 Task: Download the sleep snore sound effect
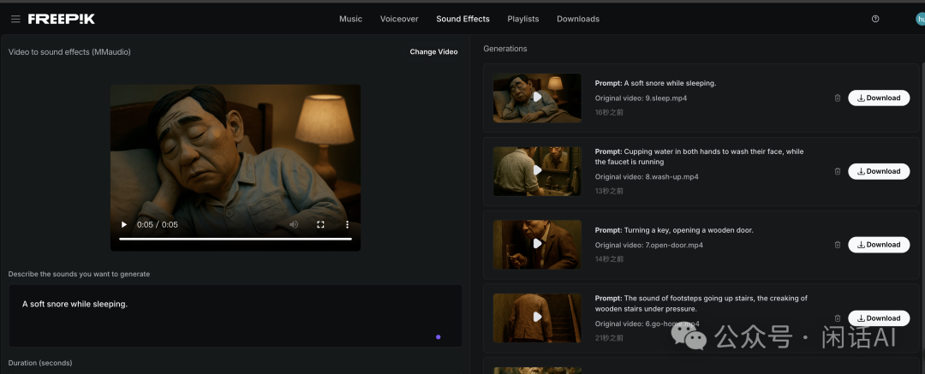[x=879, y=98]
